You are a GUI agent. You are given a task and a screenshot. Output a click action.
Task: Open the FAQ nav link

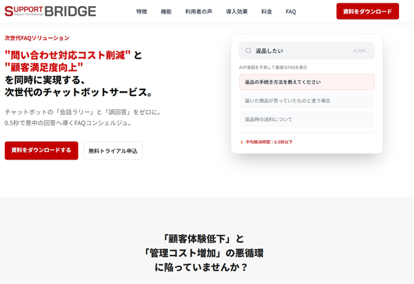coord(291,11)
